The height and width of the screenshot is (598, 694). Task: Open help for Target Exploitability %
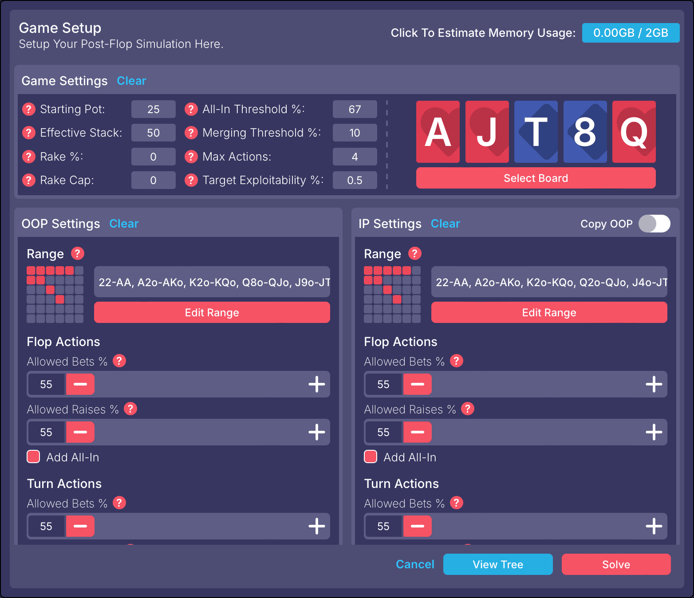(x=191, y=180)
